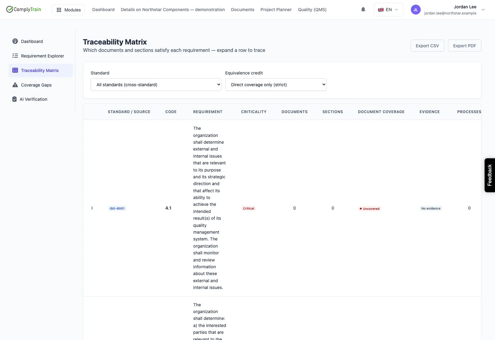This screenshot has height=340, width=495.
Task: Expand the ISO-9001 4.1 requirement row
Action: [x=92, y=208]
